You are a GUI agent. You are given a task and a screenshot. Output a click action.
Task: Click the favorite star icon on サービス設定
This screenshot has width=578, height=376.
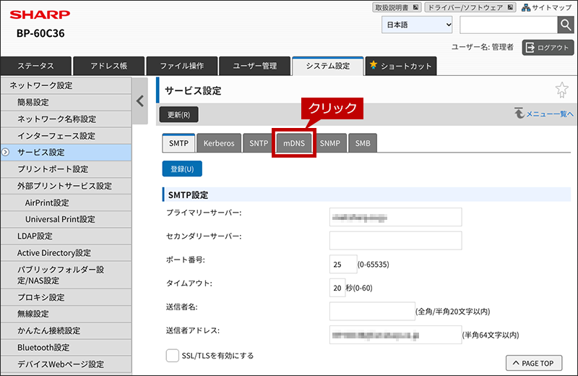[x=562, y=90]
